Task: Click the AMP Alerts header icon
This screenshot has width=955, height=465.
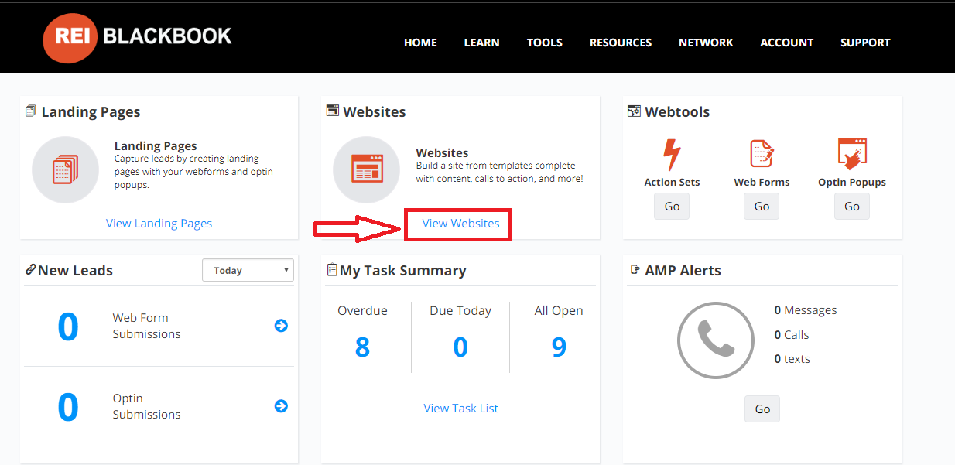Action: [x=635, y=269]
